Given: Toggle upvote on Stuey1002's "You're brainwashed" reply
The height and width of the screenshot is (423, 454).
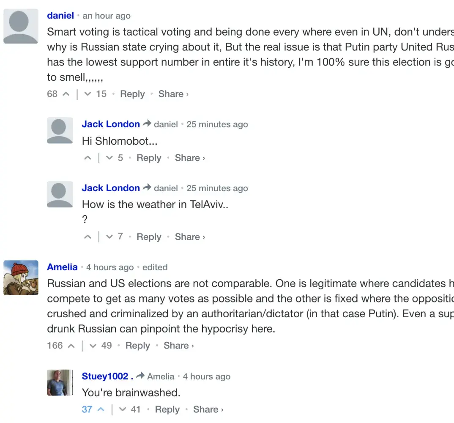Looking at the screenshot, I should coord(101,409).
